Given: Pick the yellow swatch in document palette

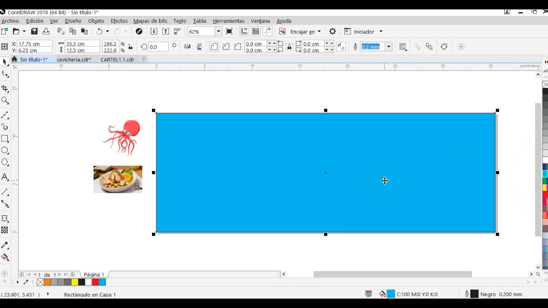Looking at the screenshot, I should [x=74, y=282].
